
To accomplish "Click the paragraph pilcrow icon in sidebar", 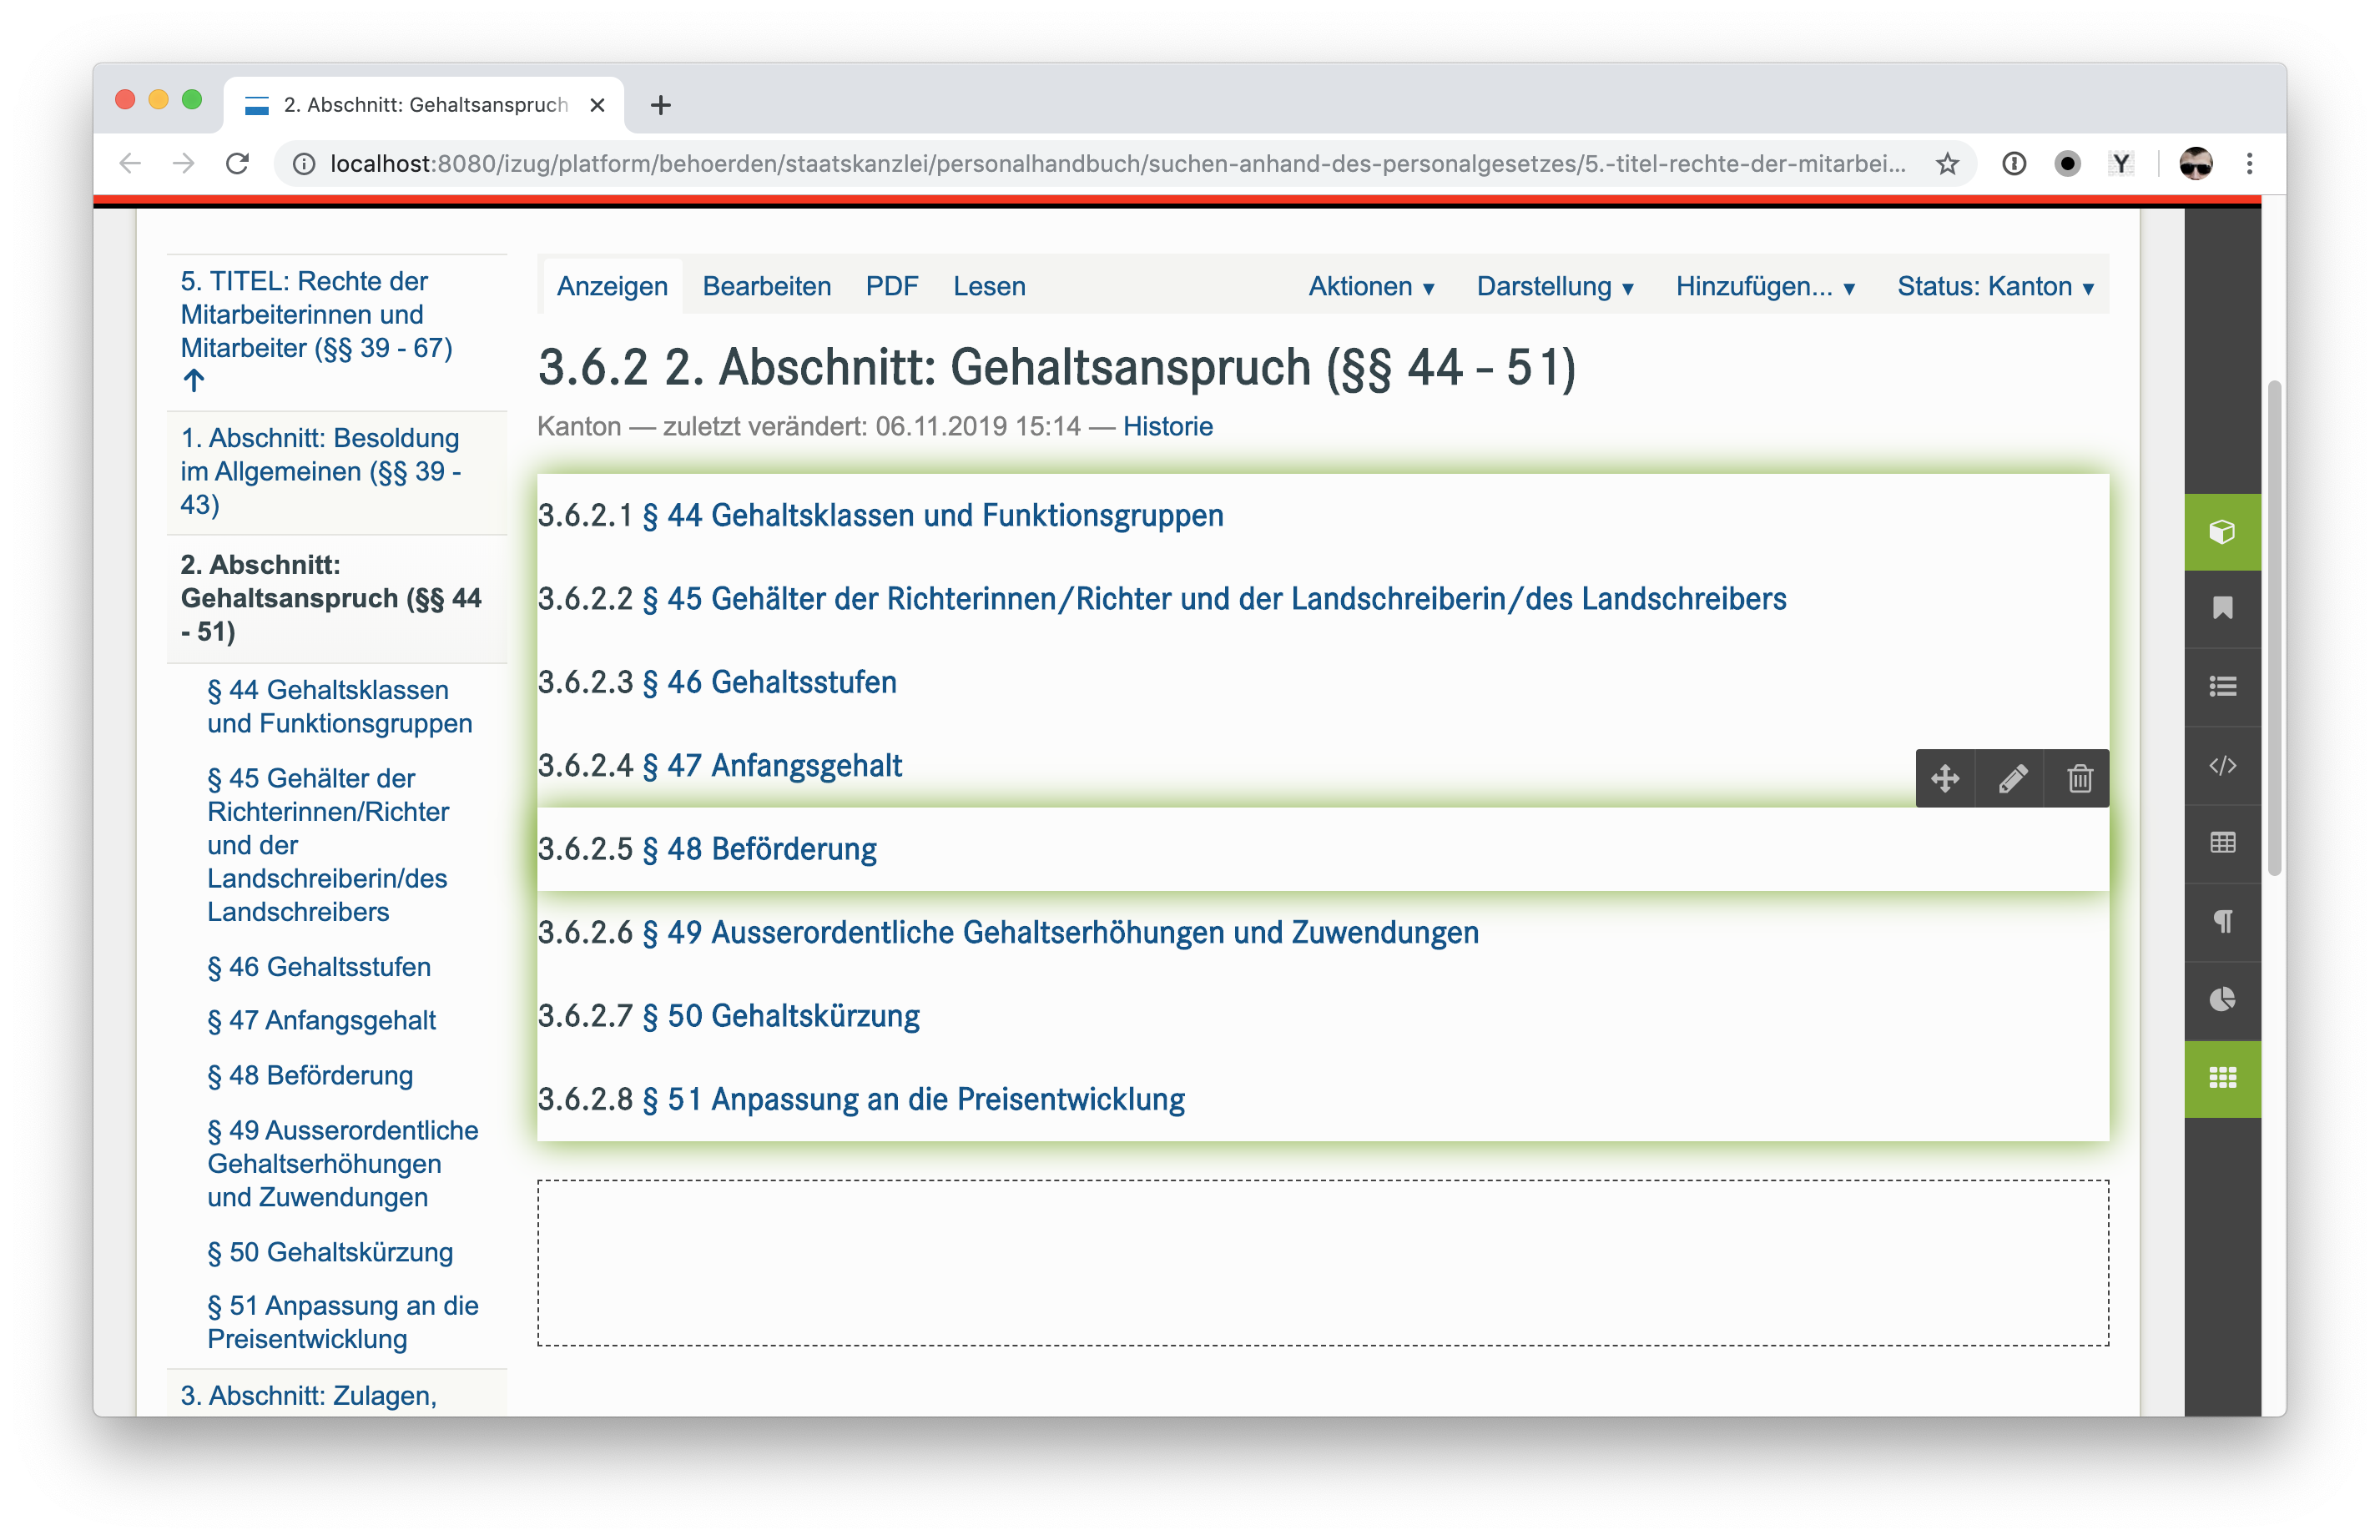I will (x=2222, y=921).
